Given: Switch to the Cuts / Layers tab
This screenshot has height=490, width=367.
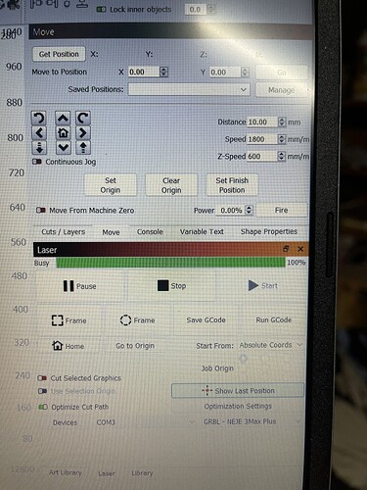Looking at the screenshot, I should [x=64, y=232].
